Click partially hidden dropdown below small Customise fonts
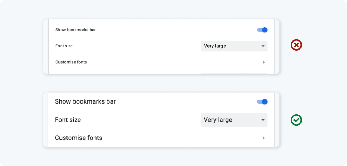The width and height of the screenshot is (347, 166). 234,73
